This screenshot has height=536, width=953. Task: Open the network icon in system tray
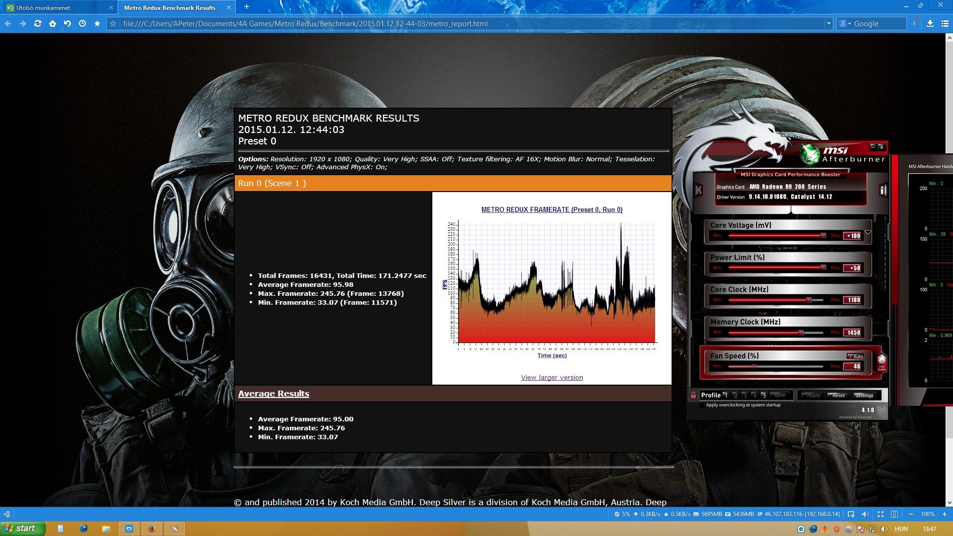pyautogui.click(x=873, y=529)
